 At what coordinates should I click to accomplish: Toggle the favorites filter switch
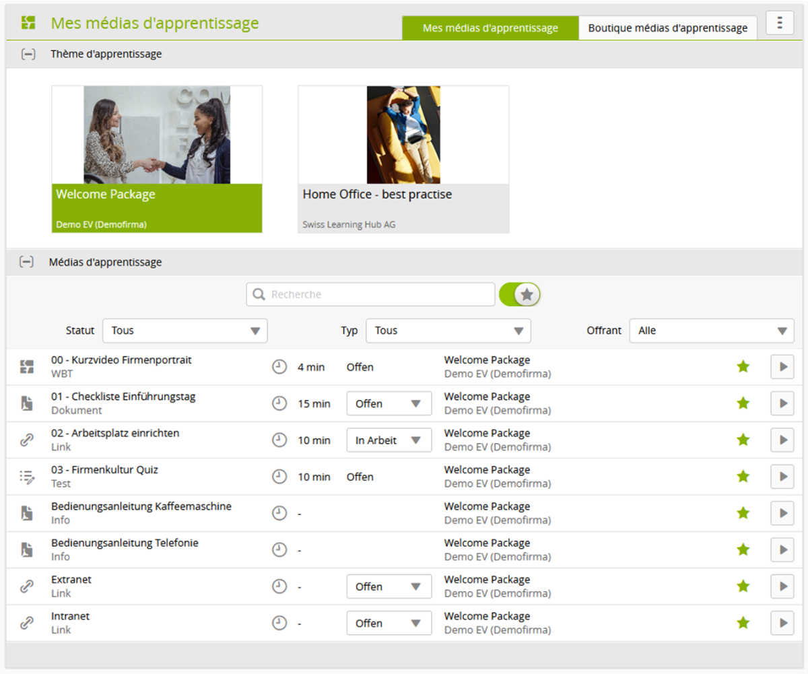(x=519, y=294)
